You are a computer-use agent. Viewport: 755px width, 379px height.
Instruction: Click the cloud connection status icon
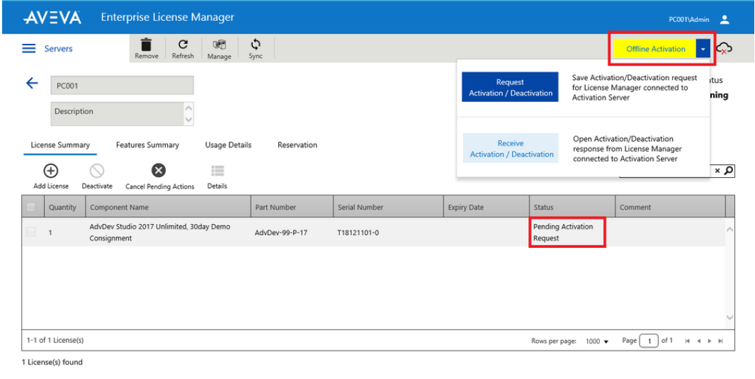point(724,48)
